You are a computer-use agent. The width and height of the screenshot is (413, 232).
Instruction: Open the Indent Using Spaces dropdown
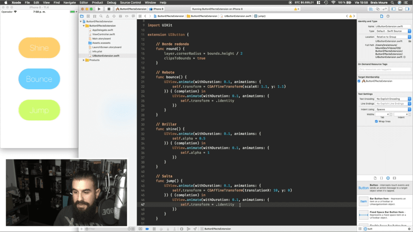tap(393, 109)
